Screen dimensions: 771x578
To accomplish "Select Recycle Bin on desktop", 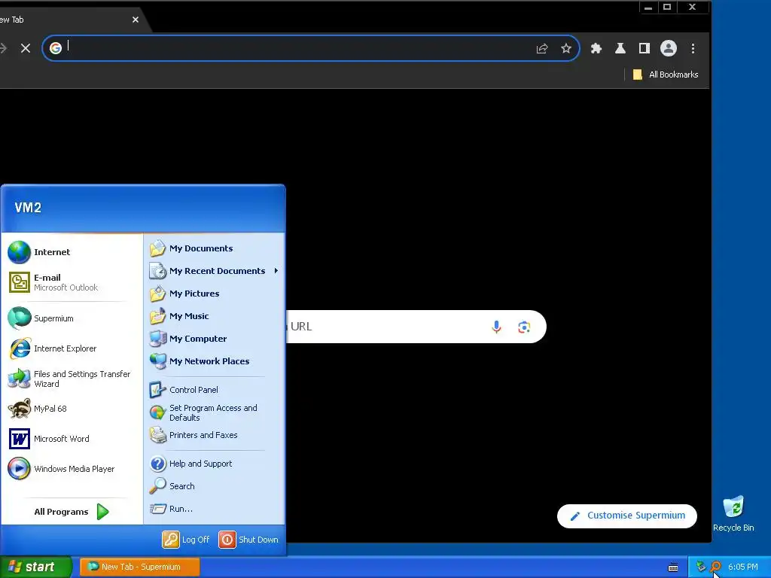I will [733, 513].
